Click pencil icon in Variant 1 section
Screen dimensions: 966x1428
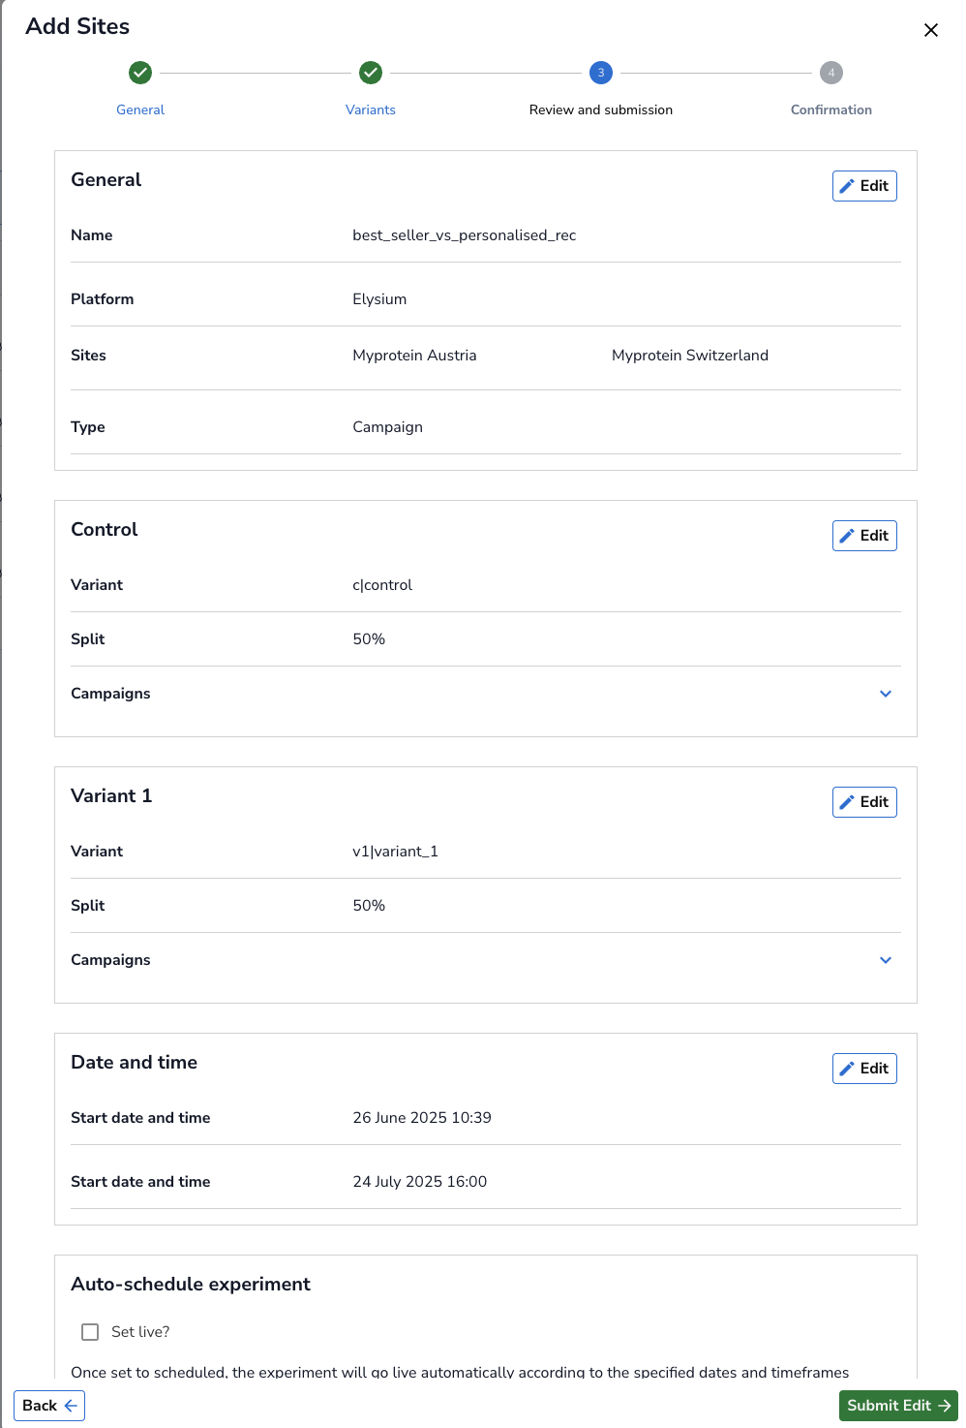point(847,802)
